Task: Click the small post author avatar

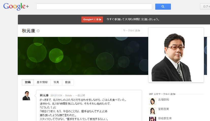Action: click(x=26, y=95)
